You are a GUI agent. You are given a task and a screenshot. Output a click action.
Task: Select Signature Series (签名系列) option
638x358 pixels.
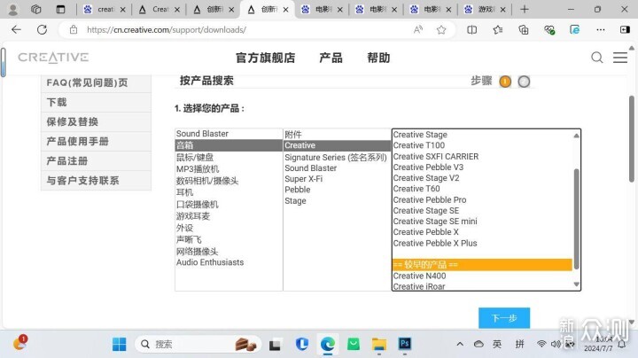337,157
